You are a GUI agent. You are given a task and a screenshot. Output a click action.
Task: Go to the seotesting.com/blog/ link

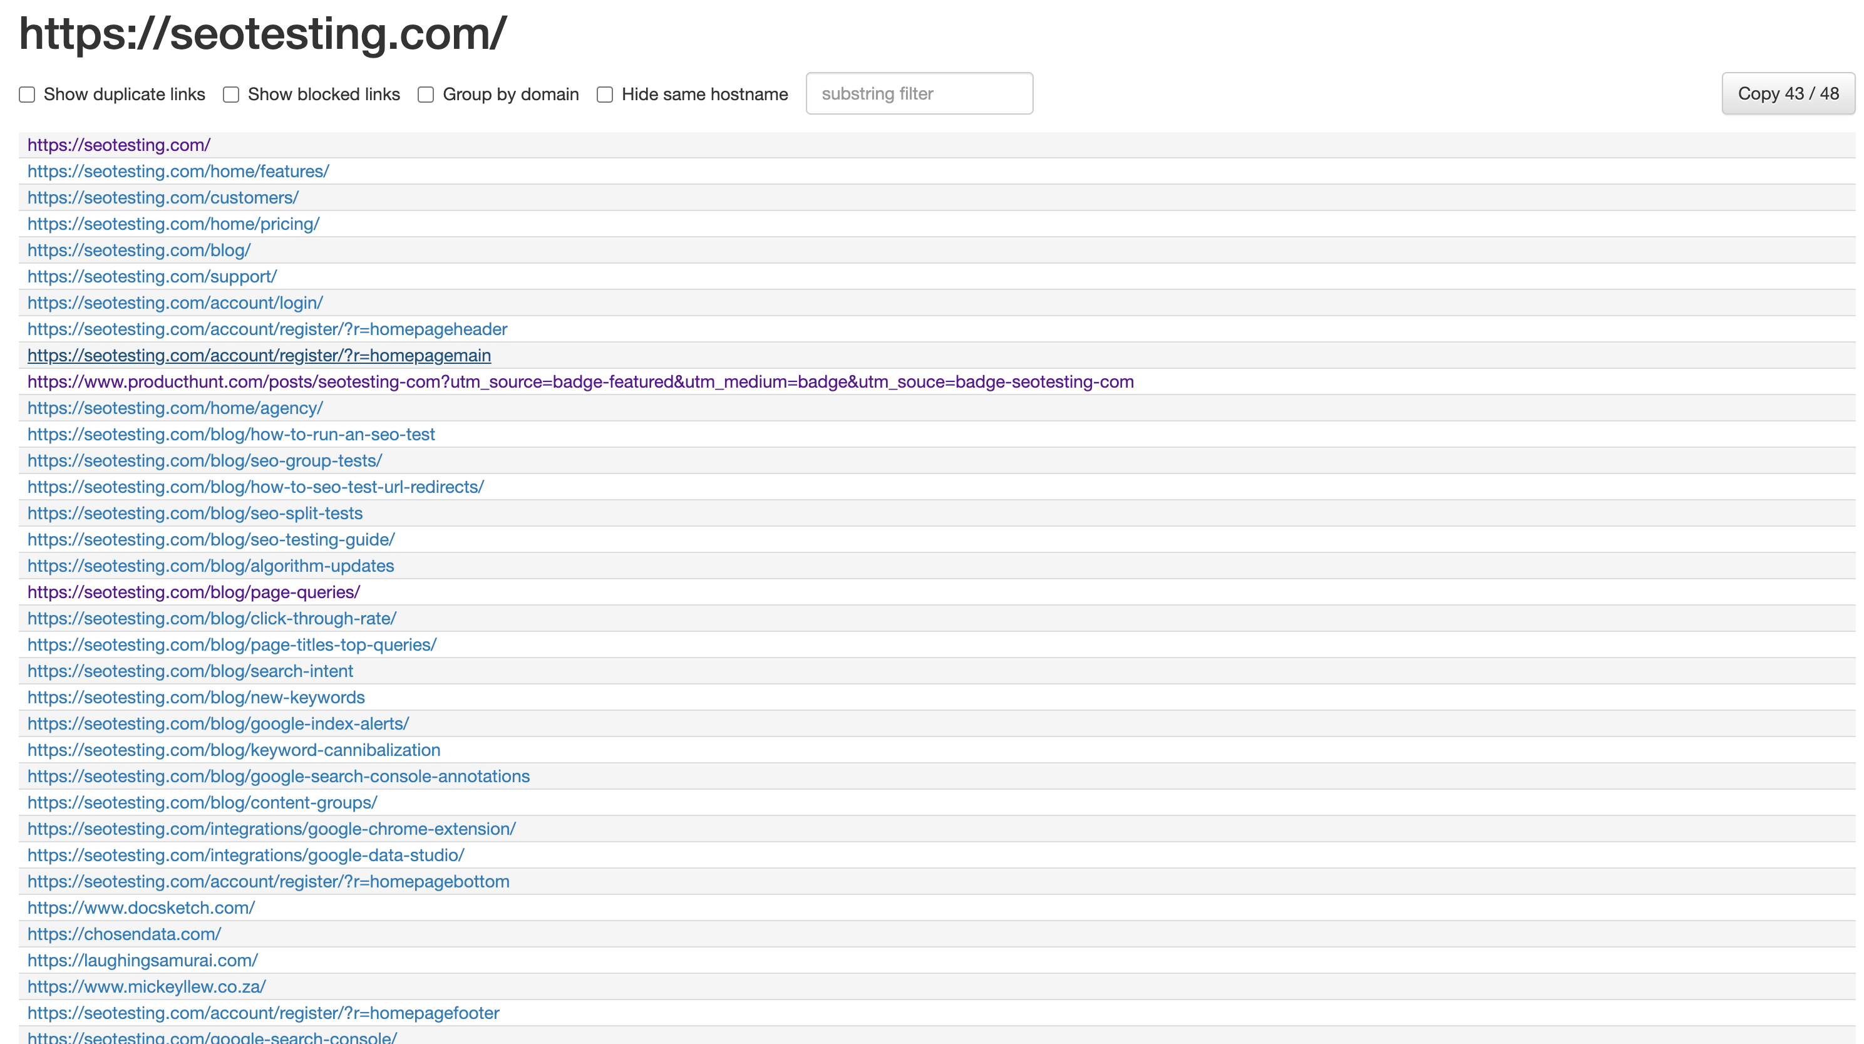point(139,250)
